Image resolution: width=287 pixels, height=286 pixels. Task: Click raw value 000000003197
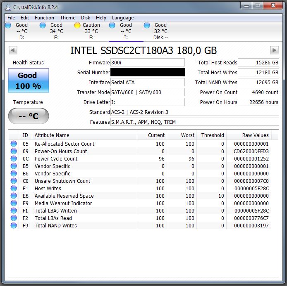click(x=251, y=225)
